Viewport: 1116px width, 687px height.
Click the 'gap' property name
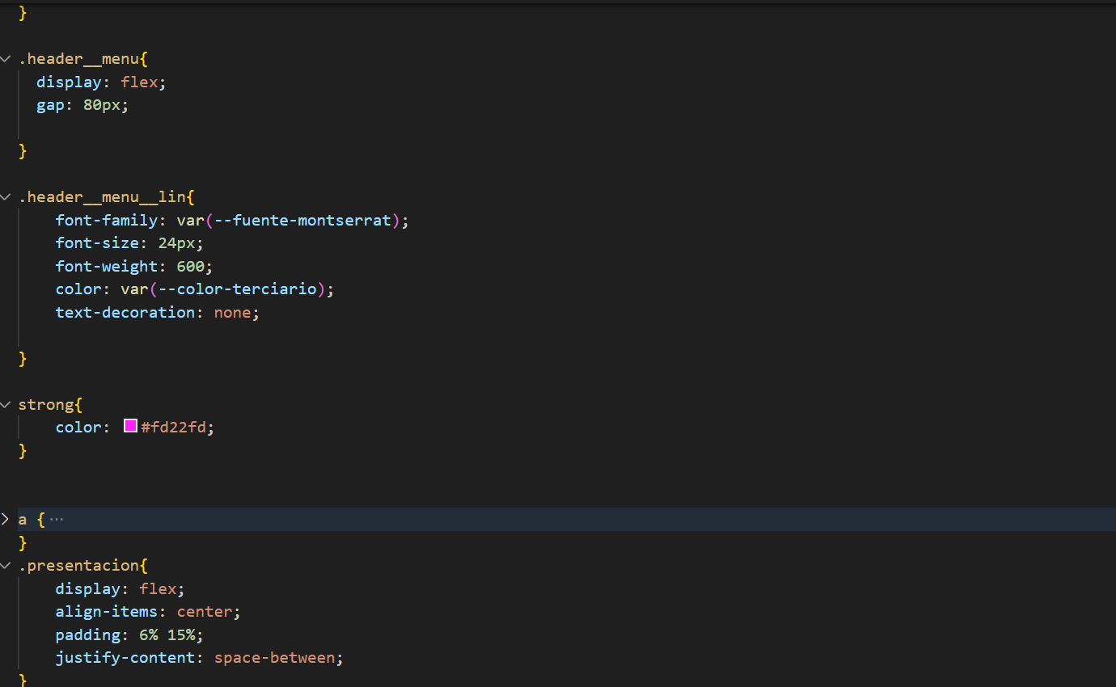pyautogui.click(x=50, y=105)
